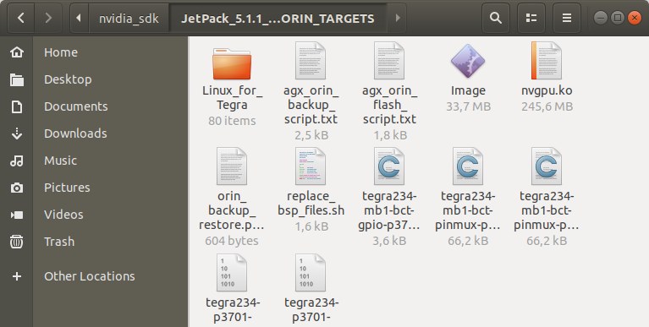
Task: Click the plus icon for Other Locations
Action: 17,276
